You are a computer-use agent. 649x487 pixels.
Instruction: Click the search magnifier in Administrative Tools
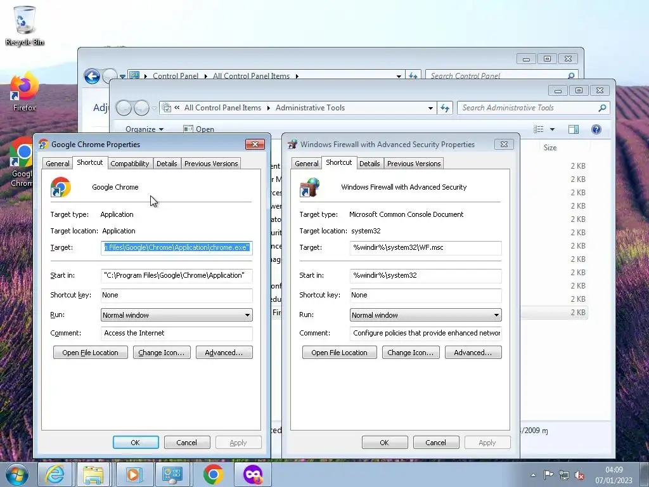[602, 108]
